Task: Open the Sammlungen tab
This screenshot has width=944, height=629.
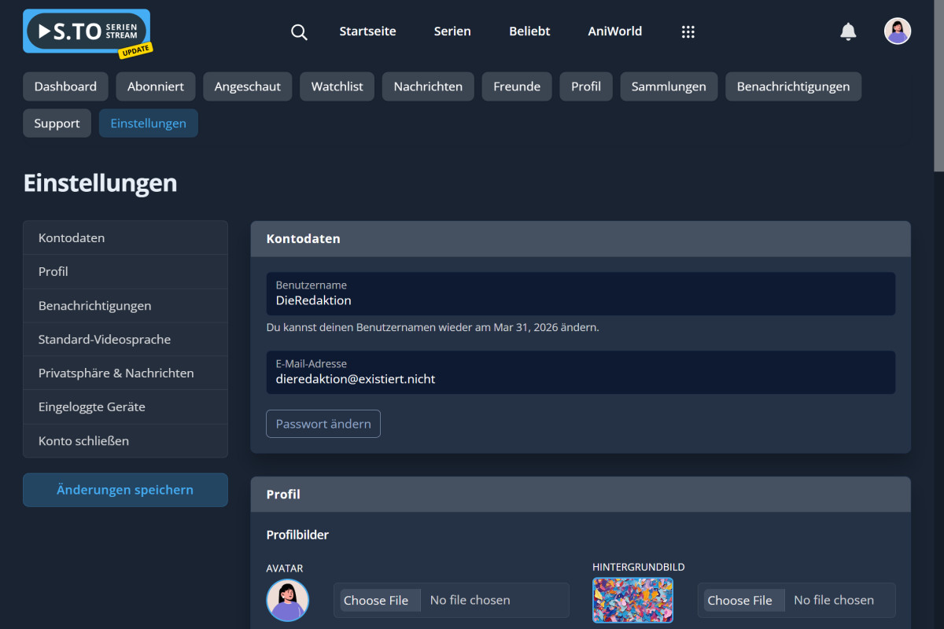Action: 668,86
